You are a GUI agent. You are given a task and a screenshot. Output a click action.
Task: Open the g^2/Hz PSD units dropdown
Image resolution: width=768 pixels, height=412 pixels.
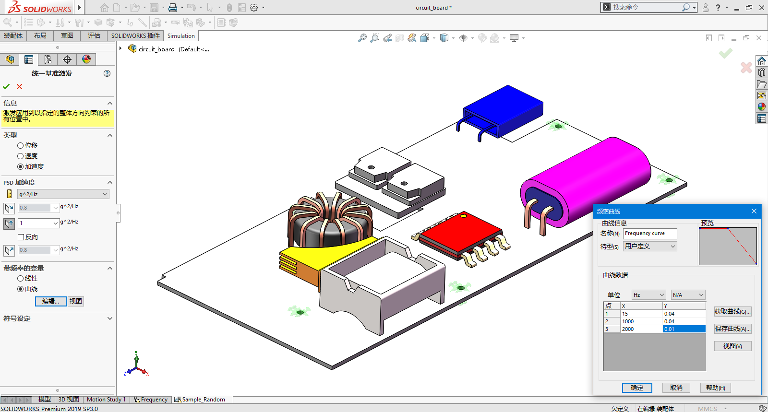point(63,194)
